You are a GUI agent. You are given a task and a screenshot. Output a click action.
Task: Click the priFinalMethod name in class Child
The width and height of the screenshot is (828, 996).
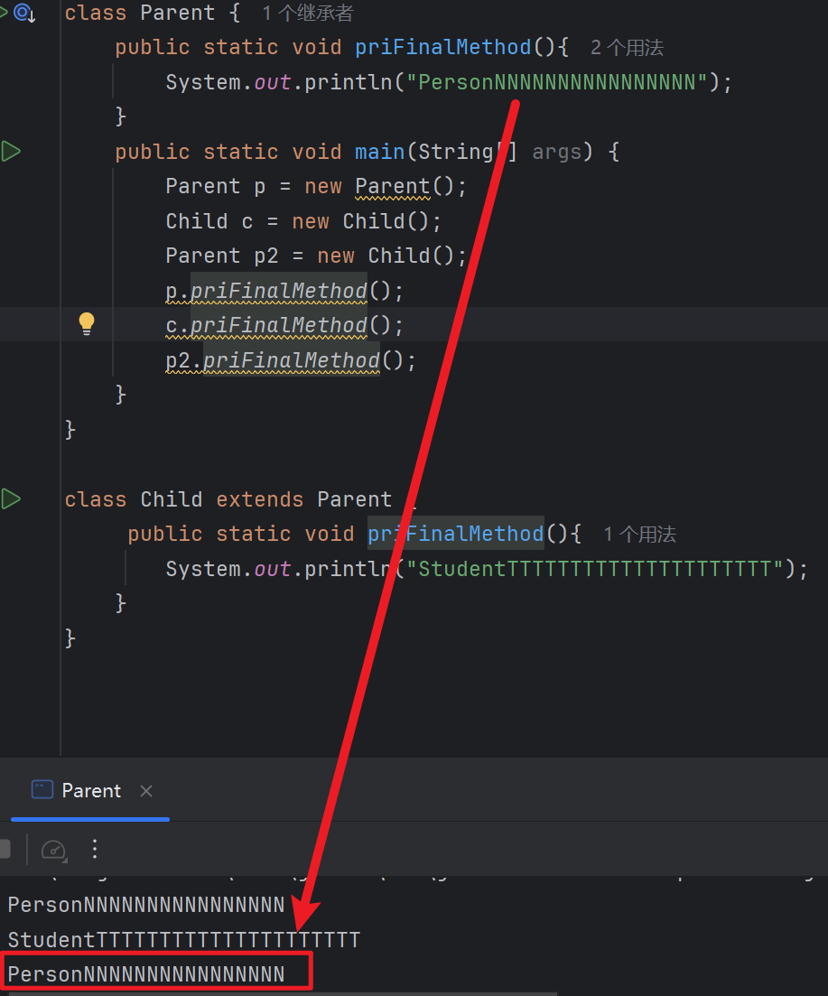coord(455,534)
